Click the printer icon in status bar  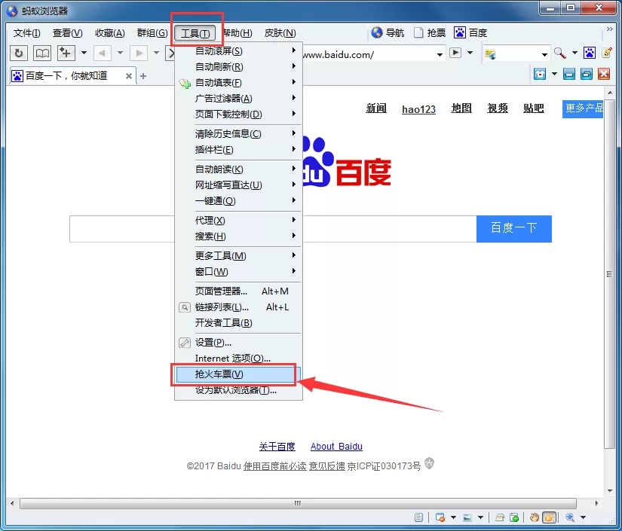click(500, 517)
